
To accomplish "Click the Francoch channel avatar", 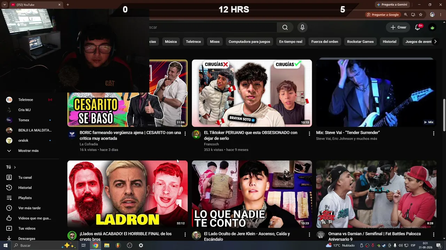I will 196,135.
